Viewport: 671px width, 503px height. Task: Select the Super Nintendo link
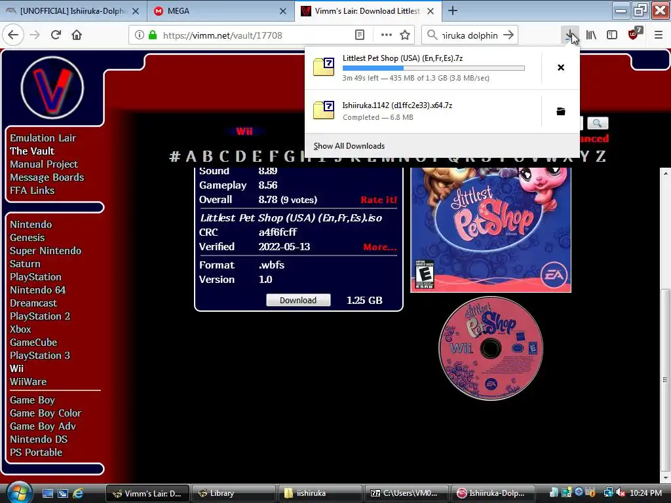45,251
